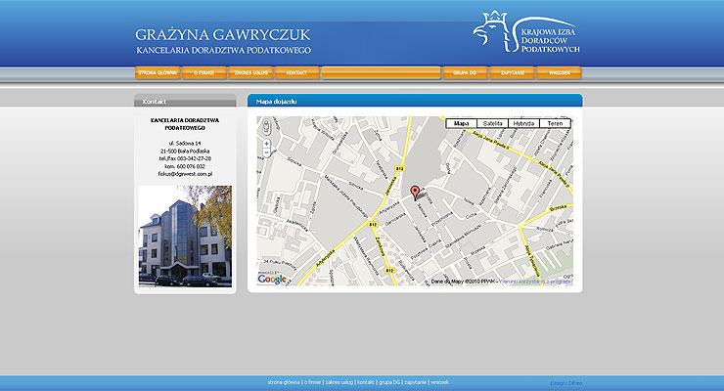
Task: Switch map to Satelita view
Action: click(x=493, y=124)
